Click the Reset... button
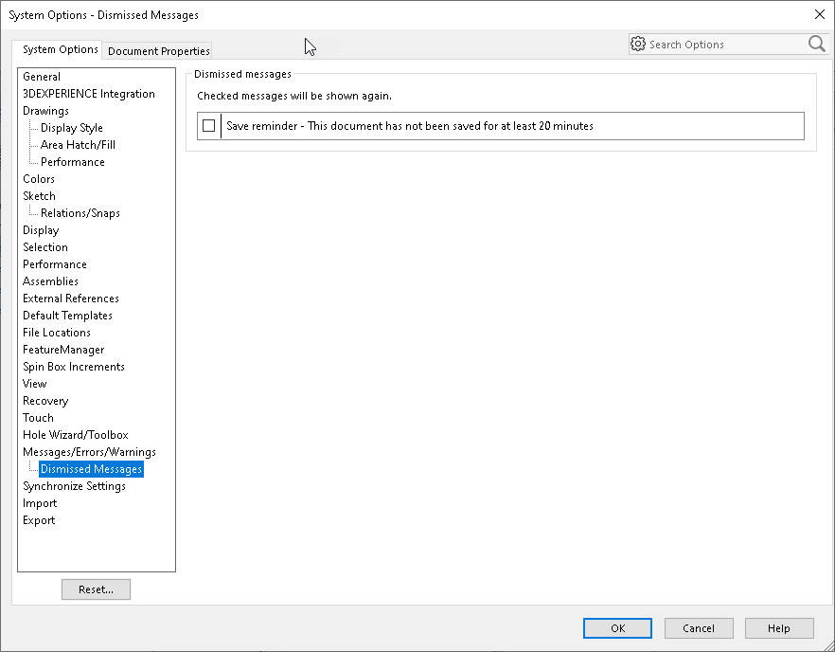This screenshot has height=652, width=835. (96, 589)
